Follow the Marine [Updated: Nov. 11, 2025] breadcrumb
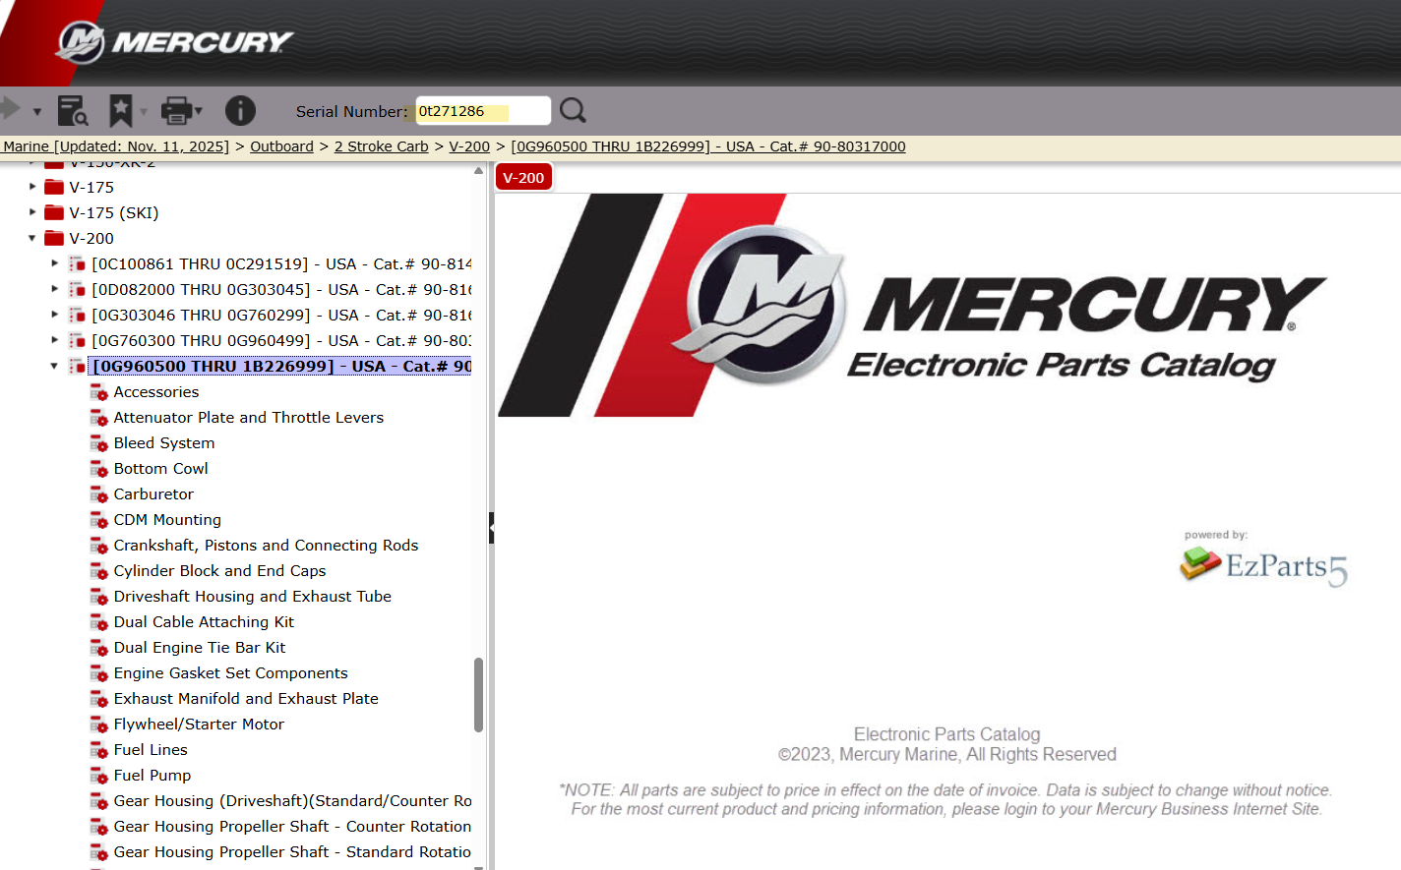Image resolution: width=1401 pixels, height=870 pixels. [114, 146]
